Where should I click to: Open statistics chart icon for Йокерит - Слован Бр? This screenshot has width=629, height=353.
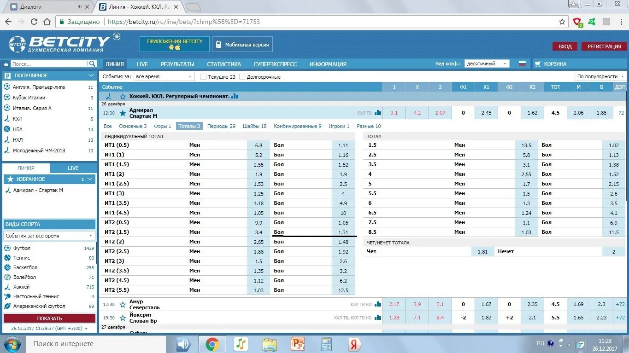pos(378,318)
